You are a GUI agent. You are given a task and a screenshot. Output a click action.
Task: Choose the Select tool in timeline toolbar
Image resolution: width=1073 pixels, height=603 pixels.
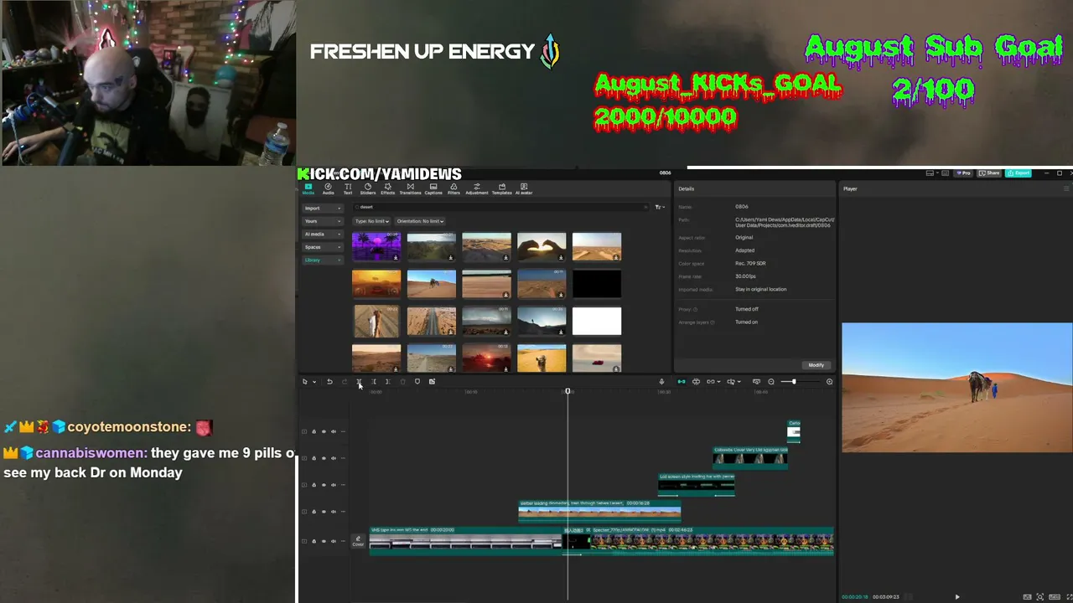pyautogui.click(x=305, y=382)
